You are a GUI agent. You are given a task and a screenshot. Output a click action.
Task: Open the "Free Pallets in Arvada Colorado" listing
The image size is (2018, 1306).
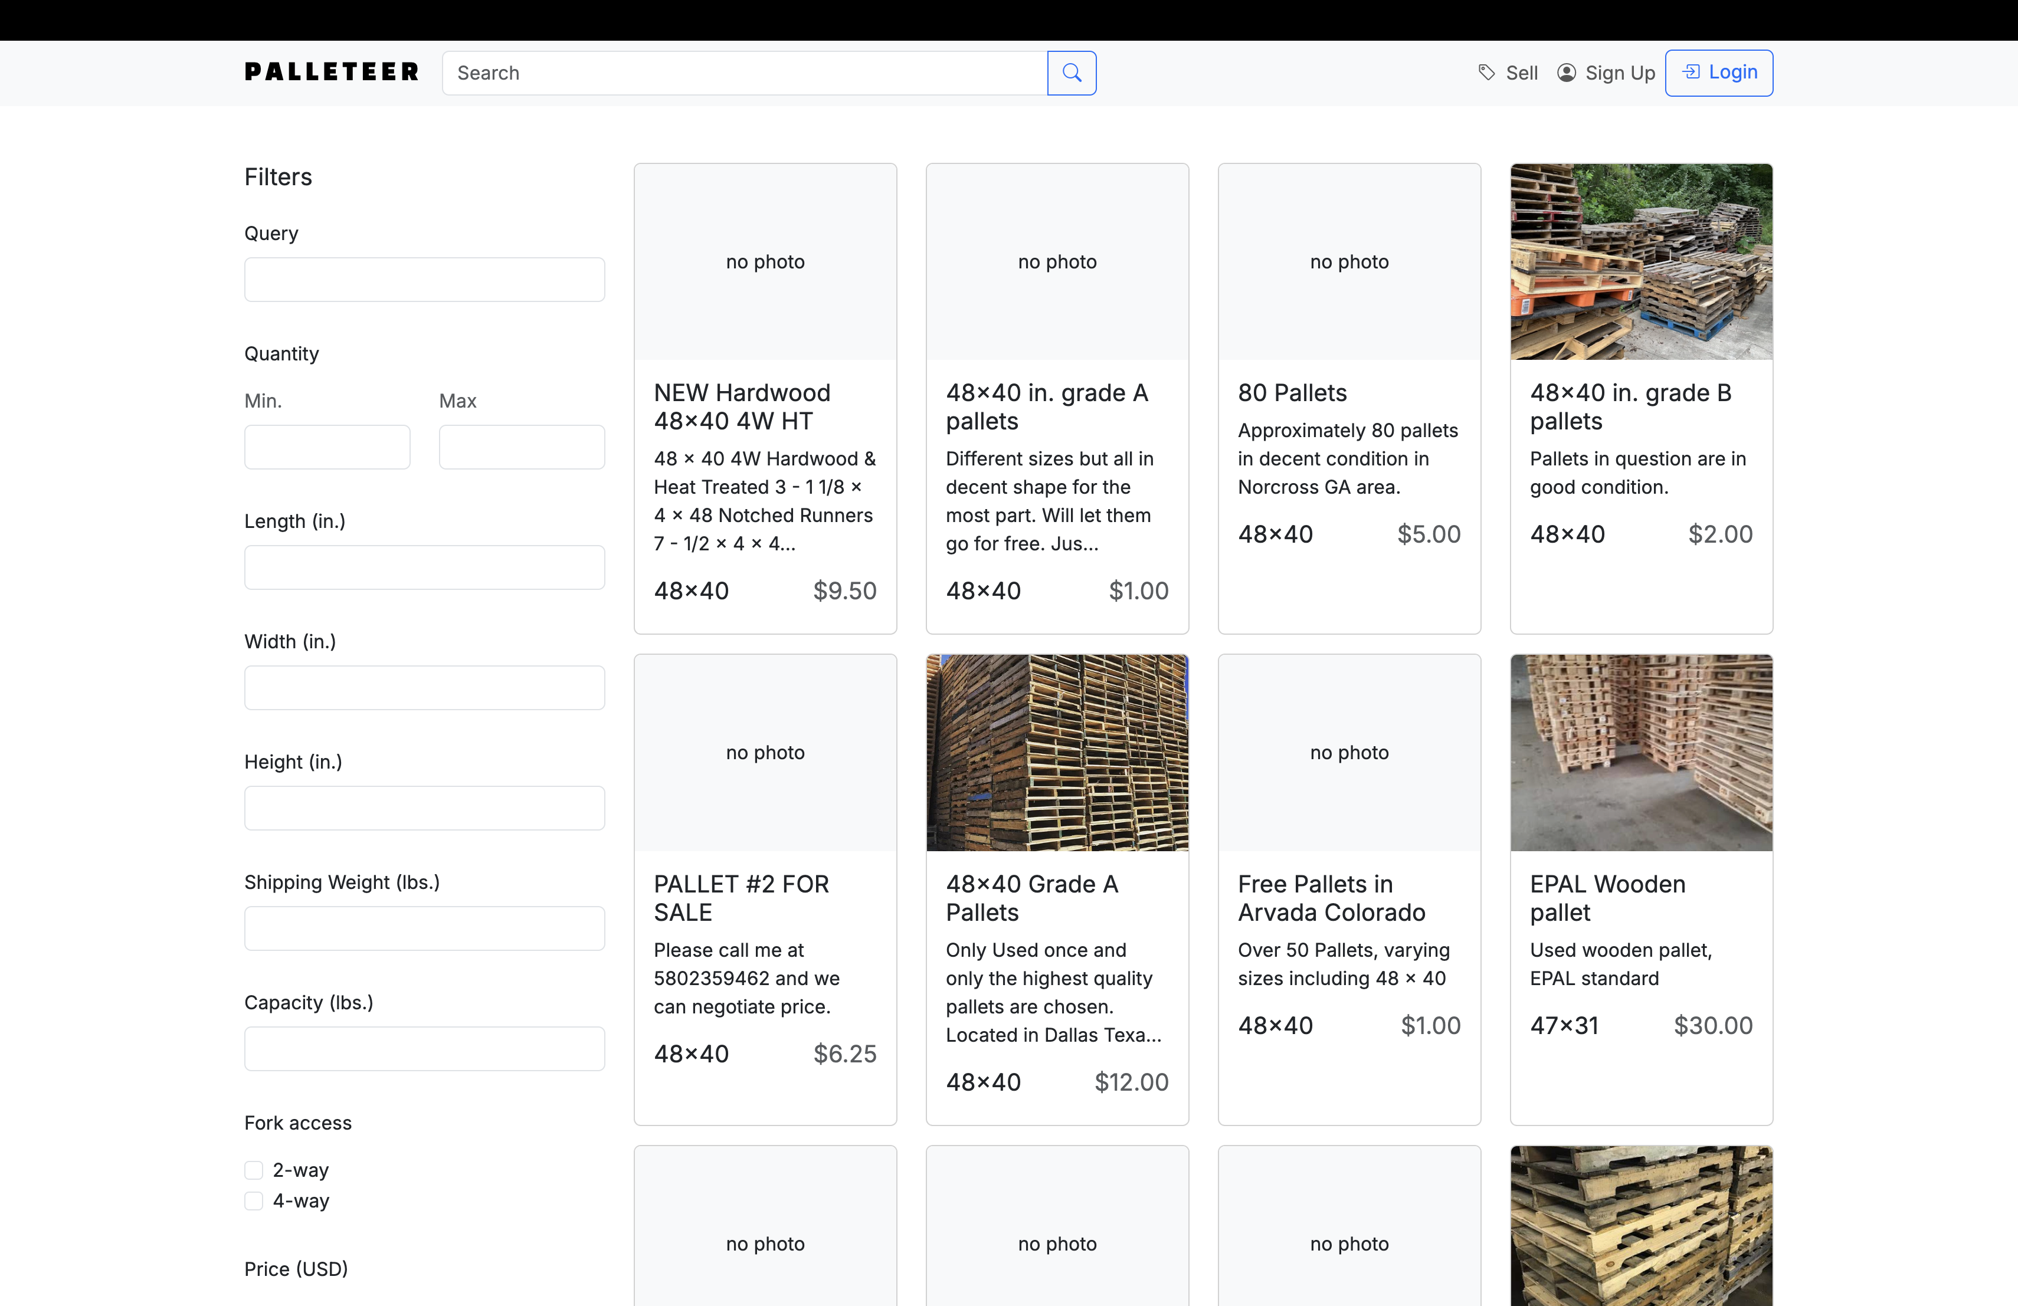click(1331, 897)
